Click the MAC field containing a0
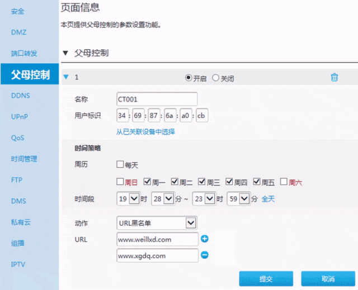 click(186, 115)
